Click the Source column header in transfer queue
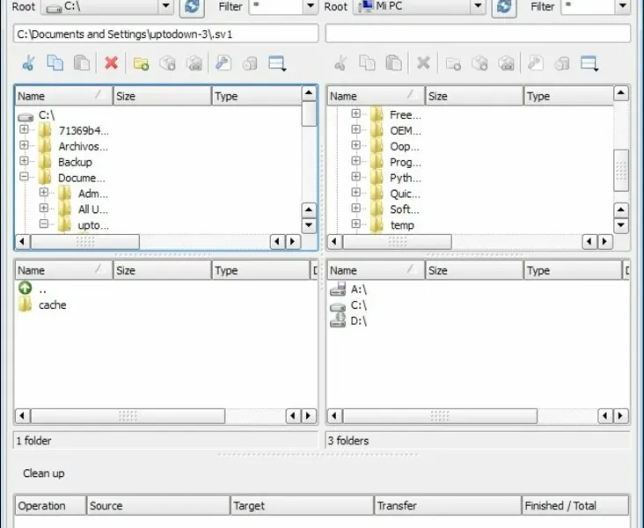This screenshot has height=528, width=644. pos(158,505)
